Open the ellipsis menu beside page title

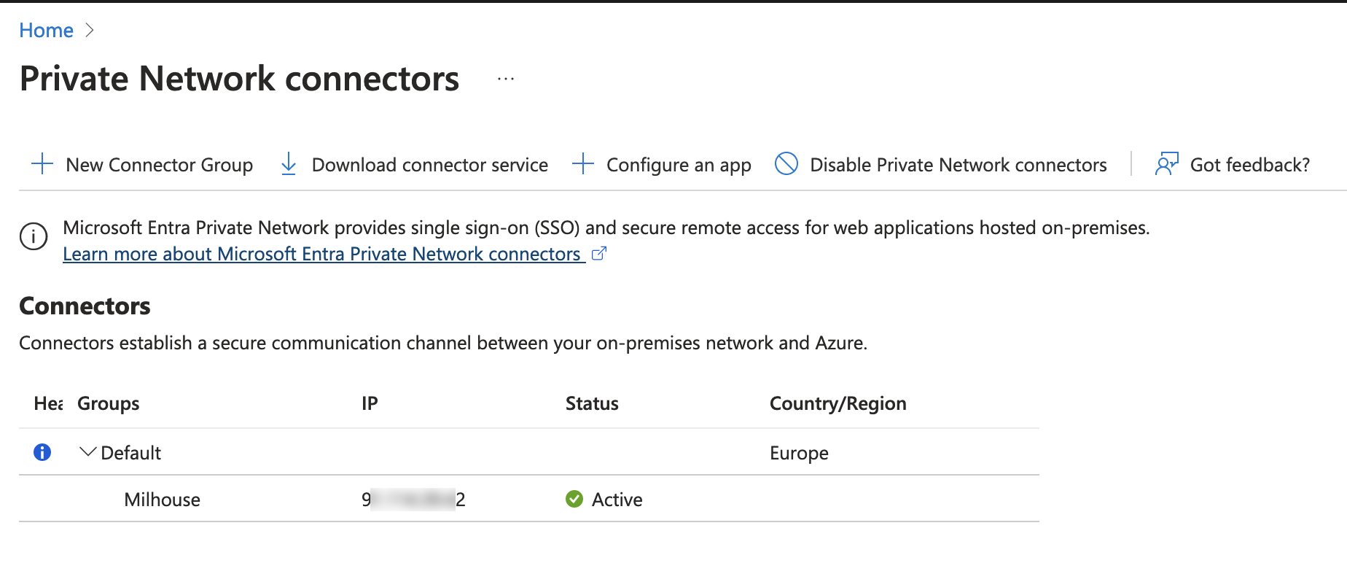[506, 79]
